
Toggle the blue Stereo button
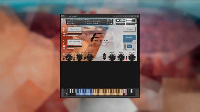coord(129,46)
